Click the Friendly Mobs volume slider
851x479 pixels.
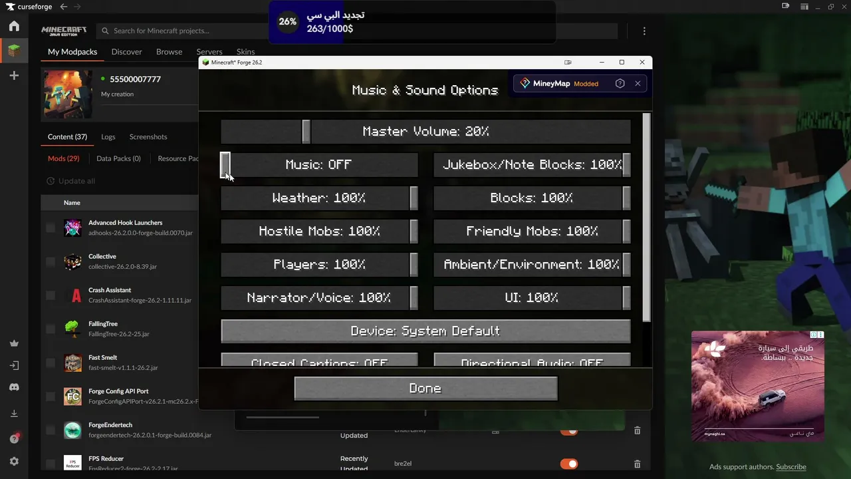click(x=532, y=232)
